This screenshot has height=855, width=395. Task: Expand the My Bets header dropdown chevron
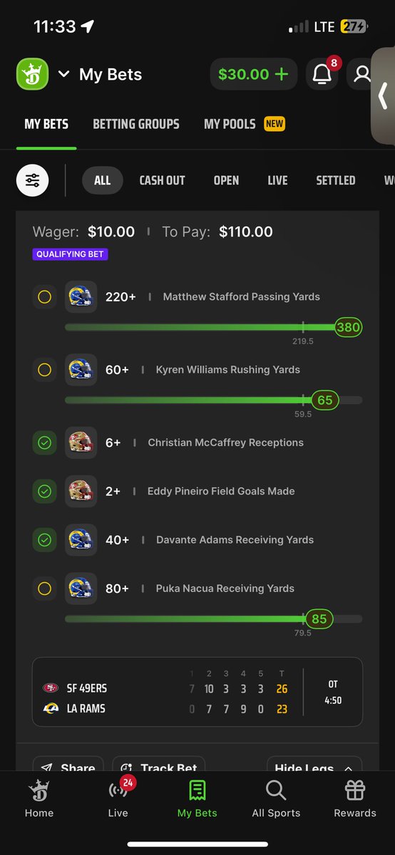(x=63, y=74)
